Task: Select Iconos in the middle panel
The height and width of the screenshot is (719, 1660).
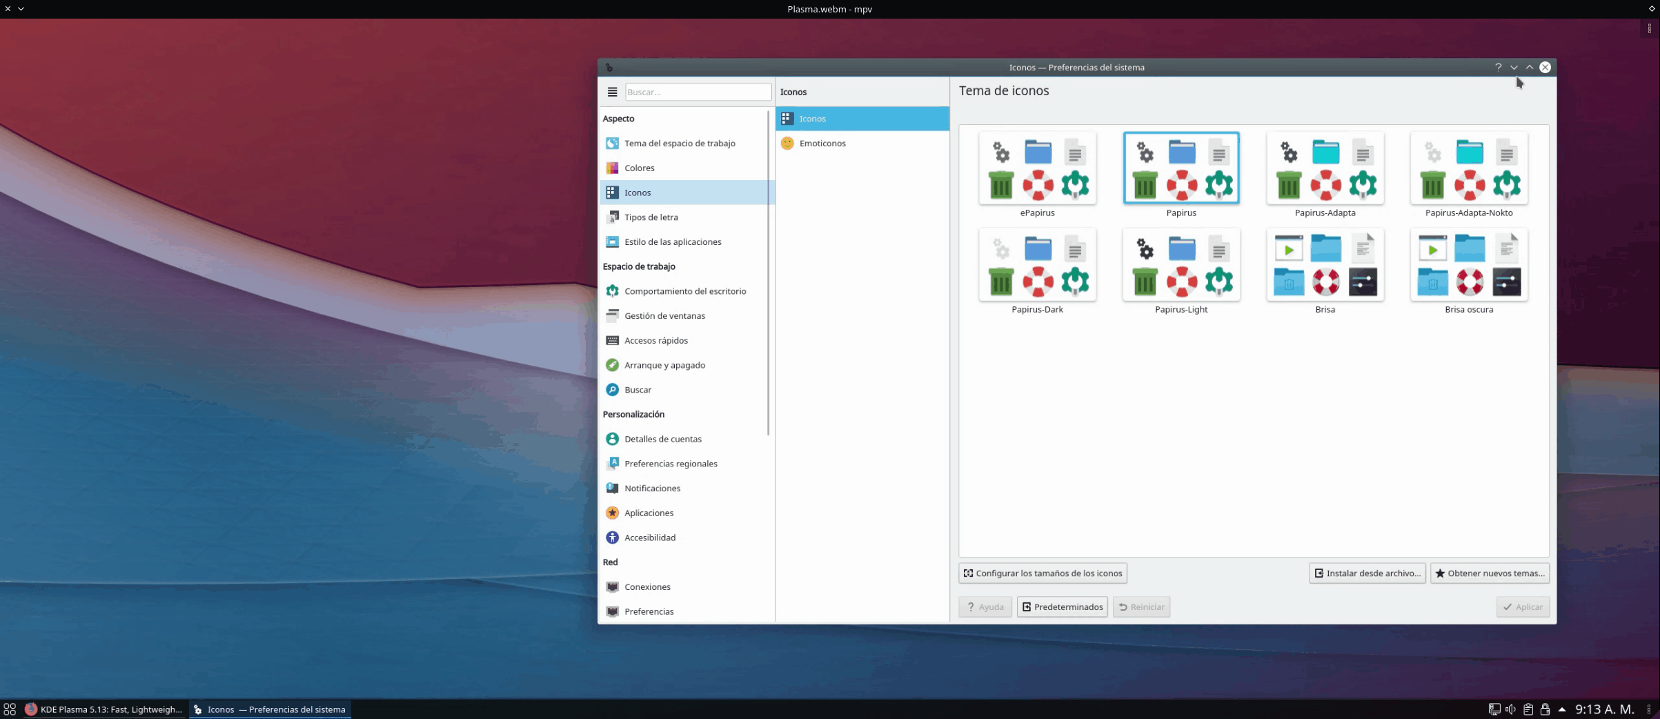Action: coord(812,118)
